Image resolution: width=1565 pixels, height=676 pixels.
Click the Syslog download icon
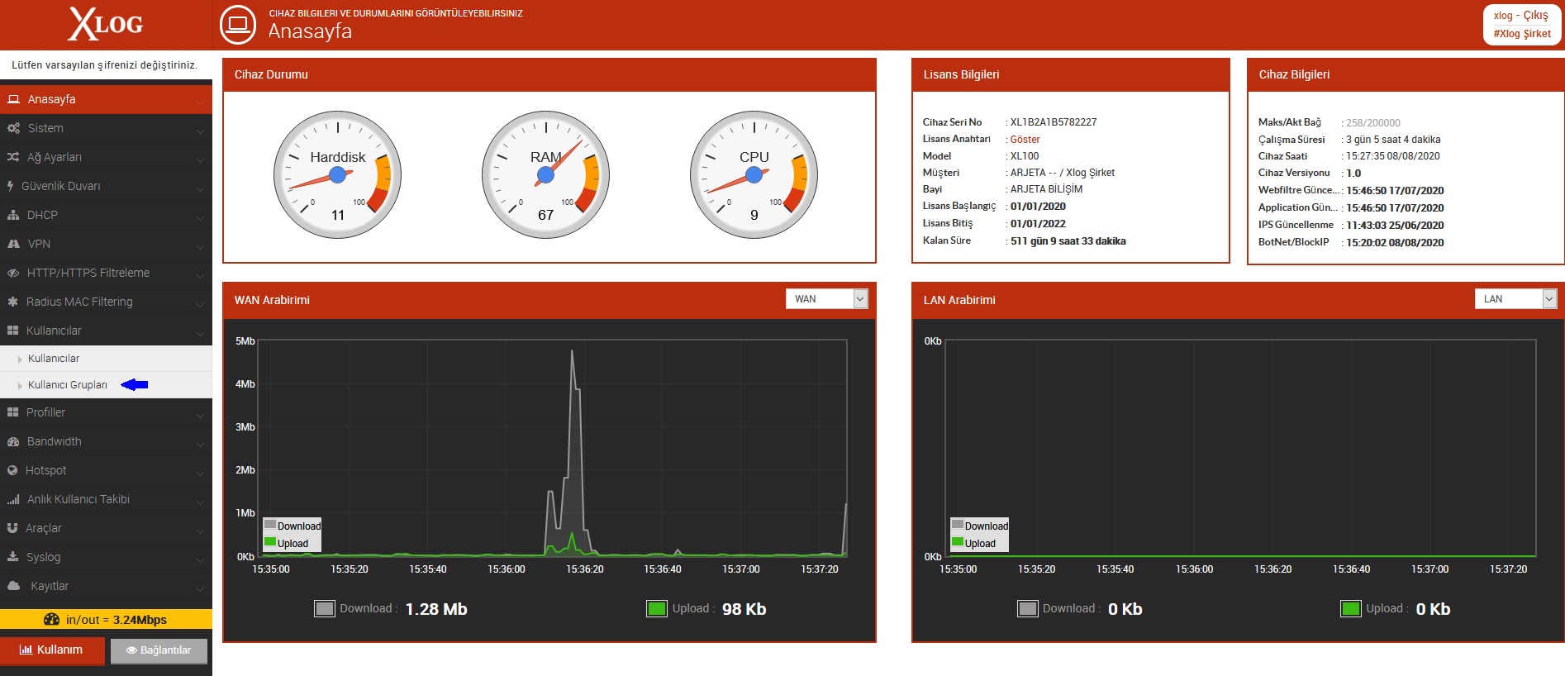pyautogui.click(x=13, y=557)
